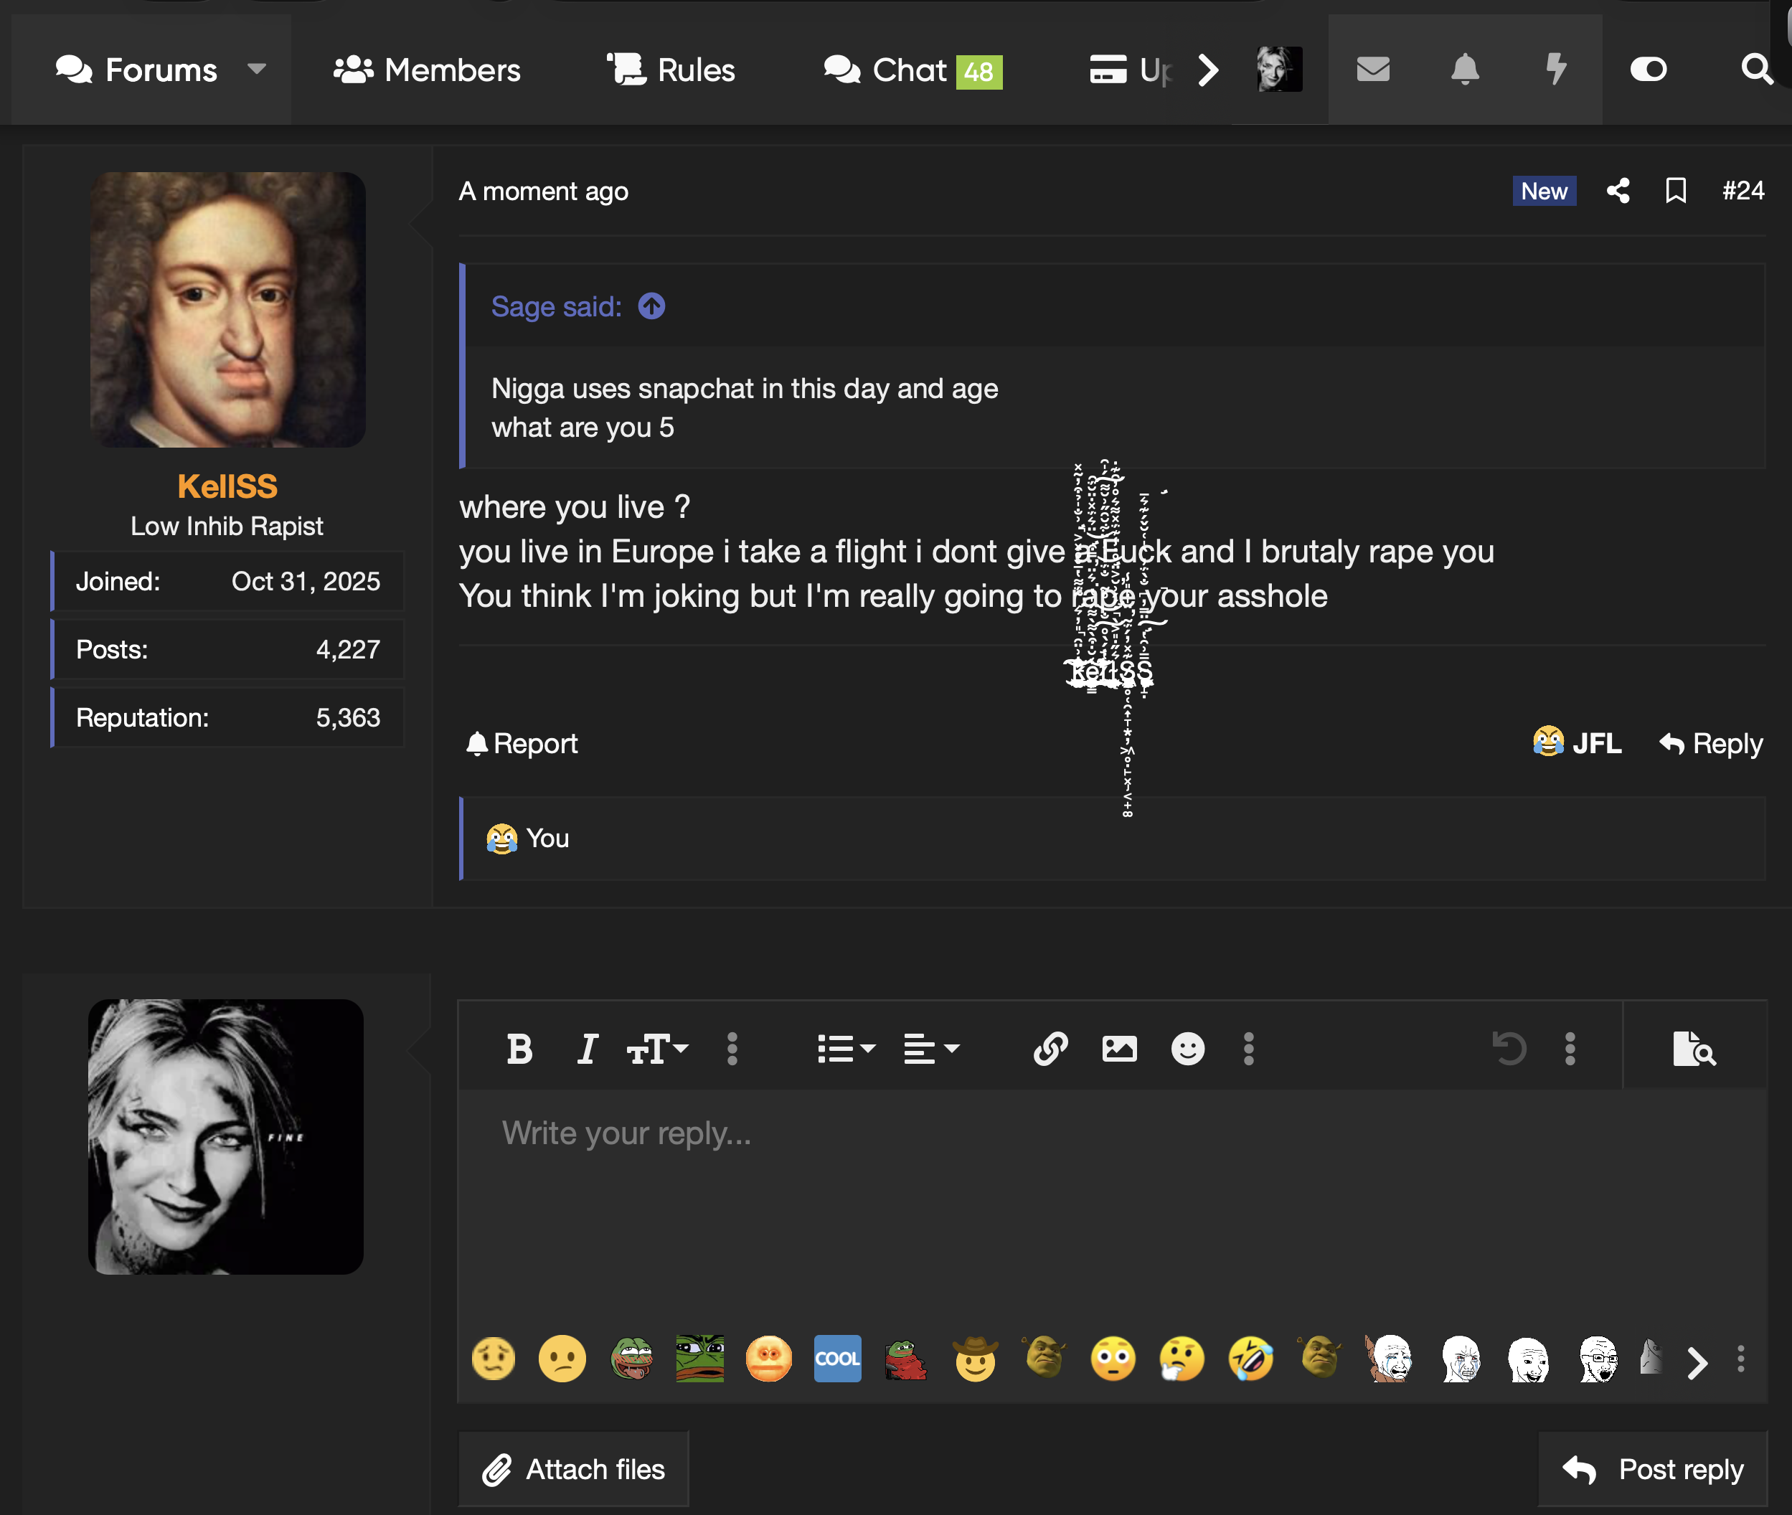Viewport: 1792px width, 1515px height.
Task: Open the alerts bell icon
Action: pos(1465,69)
